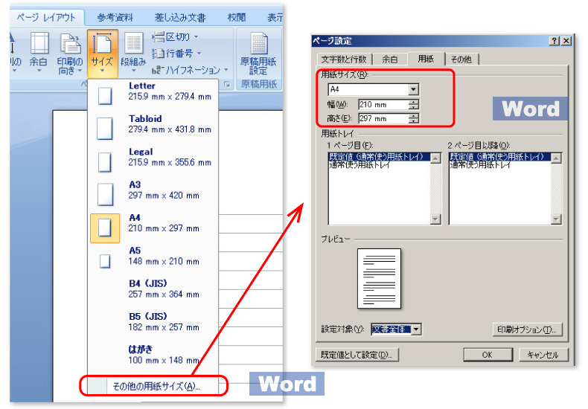
Task: Select 通常使う用紙トレイ in 2ページ目以降 list
Action: 500,165
